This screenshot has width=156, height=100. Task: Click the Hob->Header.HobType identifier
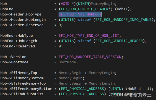(21, 14)
